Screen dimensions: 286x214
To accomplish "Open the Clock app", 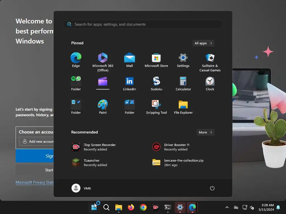I will click(x=210, y=84).
